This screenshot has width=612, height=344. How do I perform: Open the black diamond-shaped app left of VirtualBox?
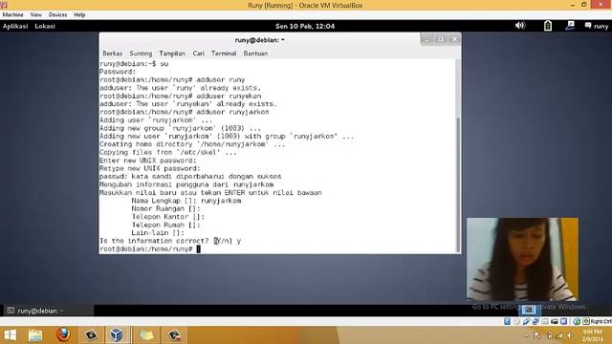[x=91, y=335]
